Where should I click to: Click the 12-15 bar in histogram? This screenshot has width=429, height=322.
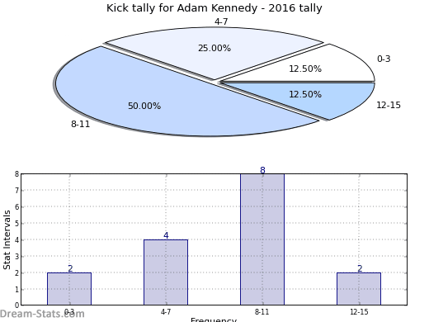(359, 289)
